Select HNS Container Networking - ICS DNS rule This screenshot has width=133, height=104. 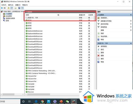tap(42, 73)
